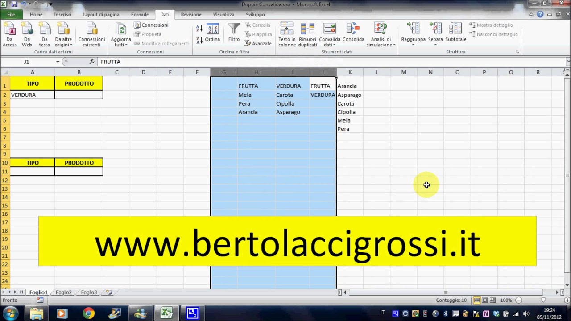Viewport: 571px width, 321px height.
Task: Select the Cipolla cell in column I
Action: coord(292,103)
